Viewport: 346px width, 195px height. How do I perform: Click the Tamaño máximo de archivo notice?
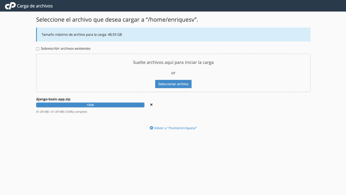point(173,35)
